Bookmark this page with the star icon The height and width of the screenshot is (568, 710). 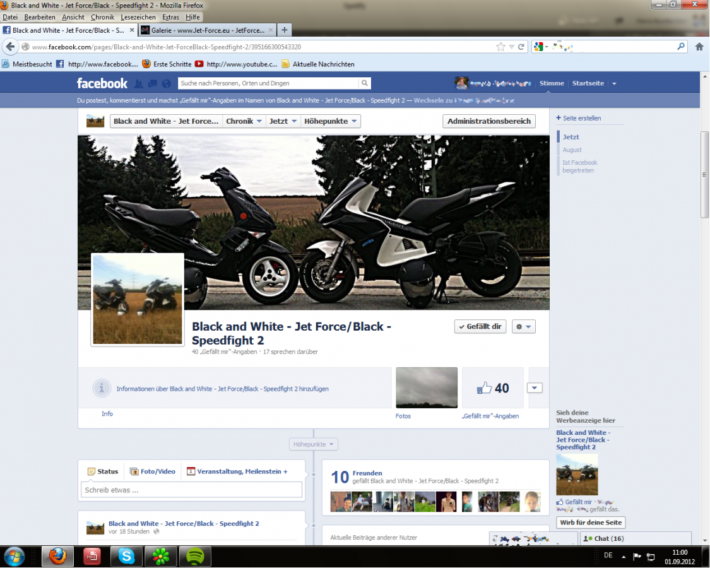(x=500, y=47)
